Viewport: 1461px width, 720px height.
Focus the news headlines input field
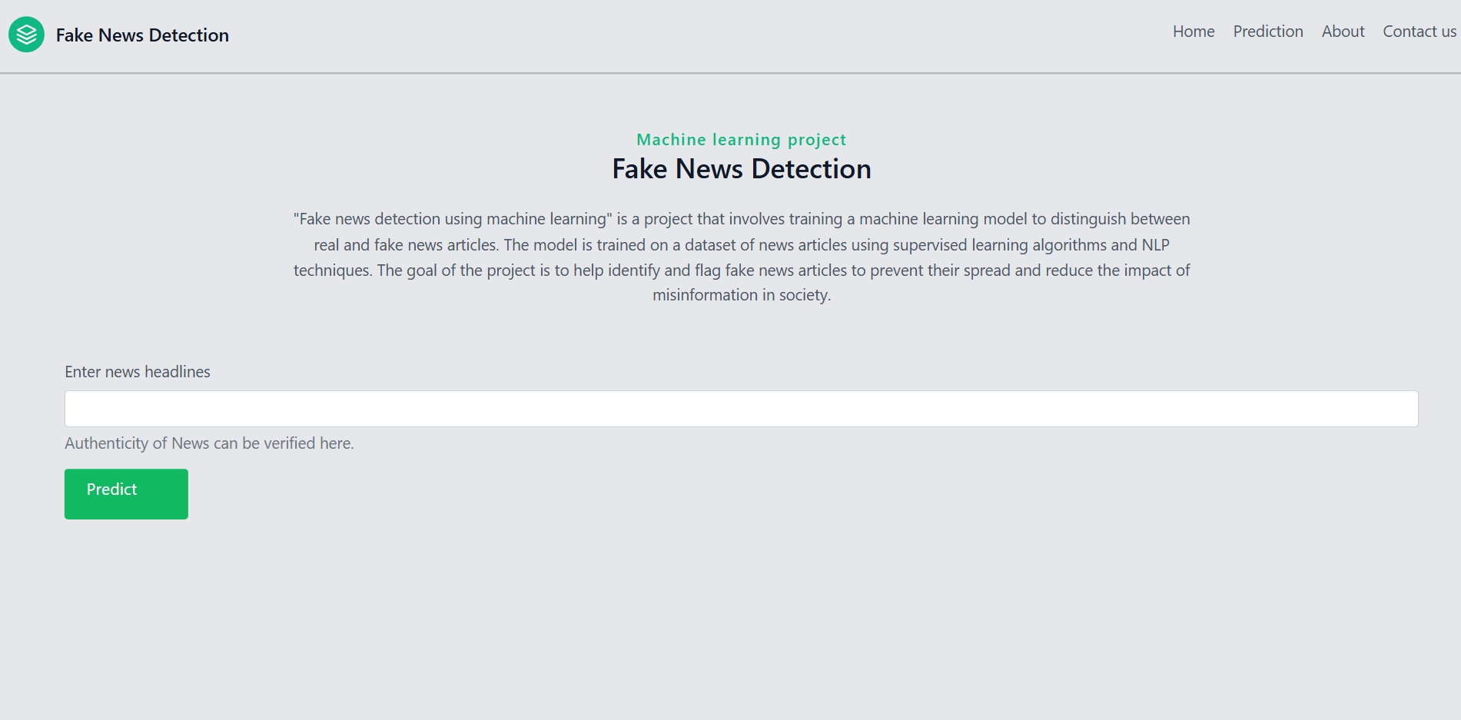click(x=741, y=409)
